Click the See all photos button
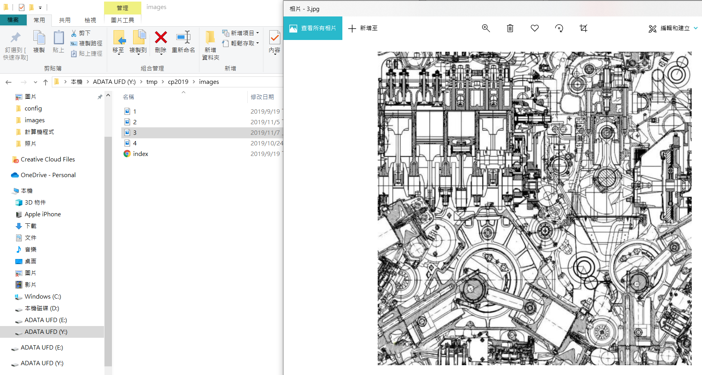 tap(313, 28)
